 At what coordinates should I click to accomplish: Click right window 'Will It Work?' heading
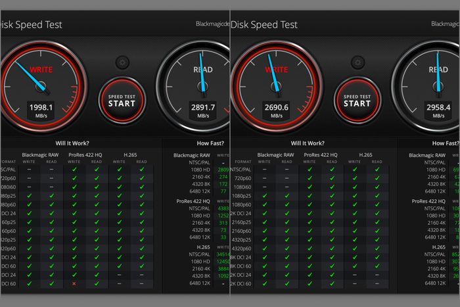(x=308, y=143)
